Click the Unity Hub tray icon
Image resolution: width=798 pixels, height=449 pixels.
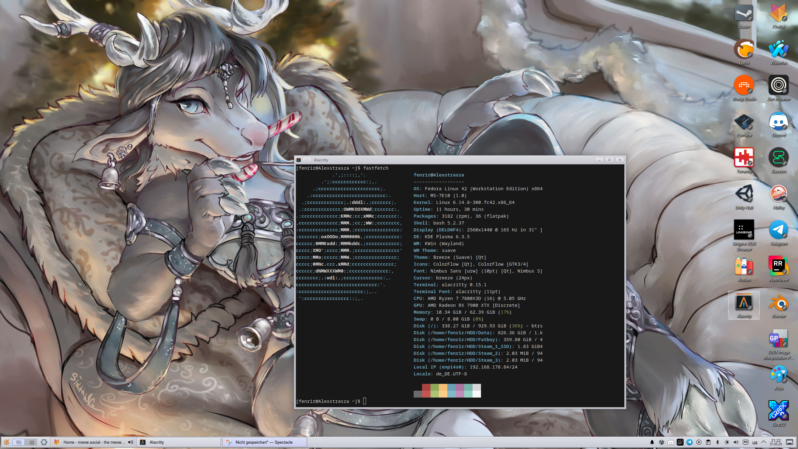(661, 442)
